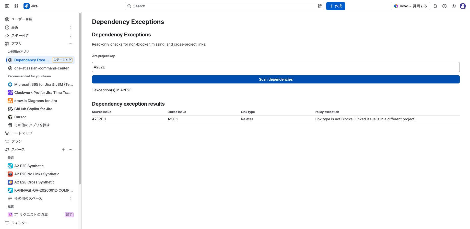Go to ロードマップ in sidebar
The height and width of the screenshot is (229, 470).
click(39, 133)
